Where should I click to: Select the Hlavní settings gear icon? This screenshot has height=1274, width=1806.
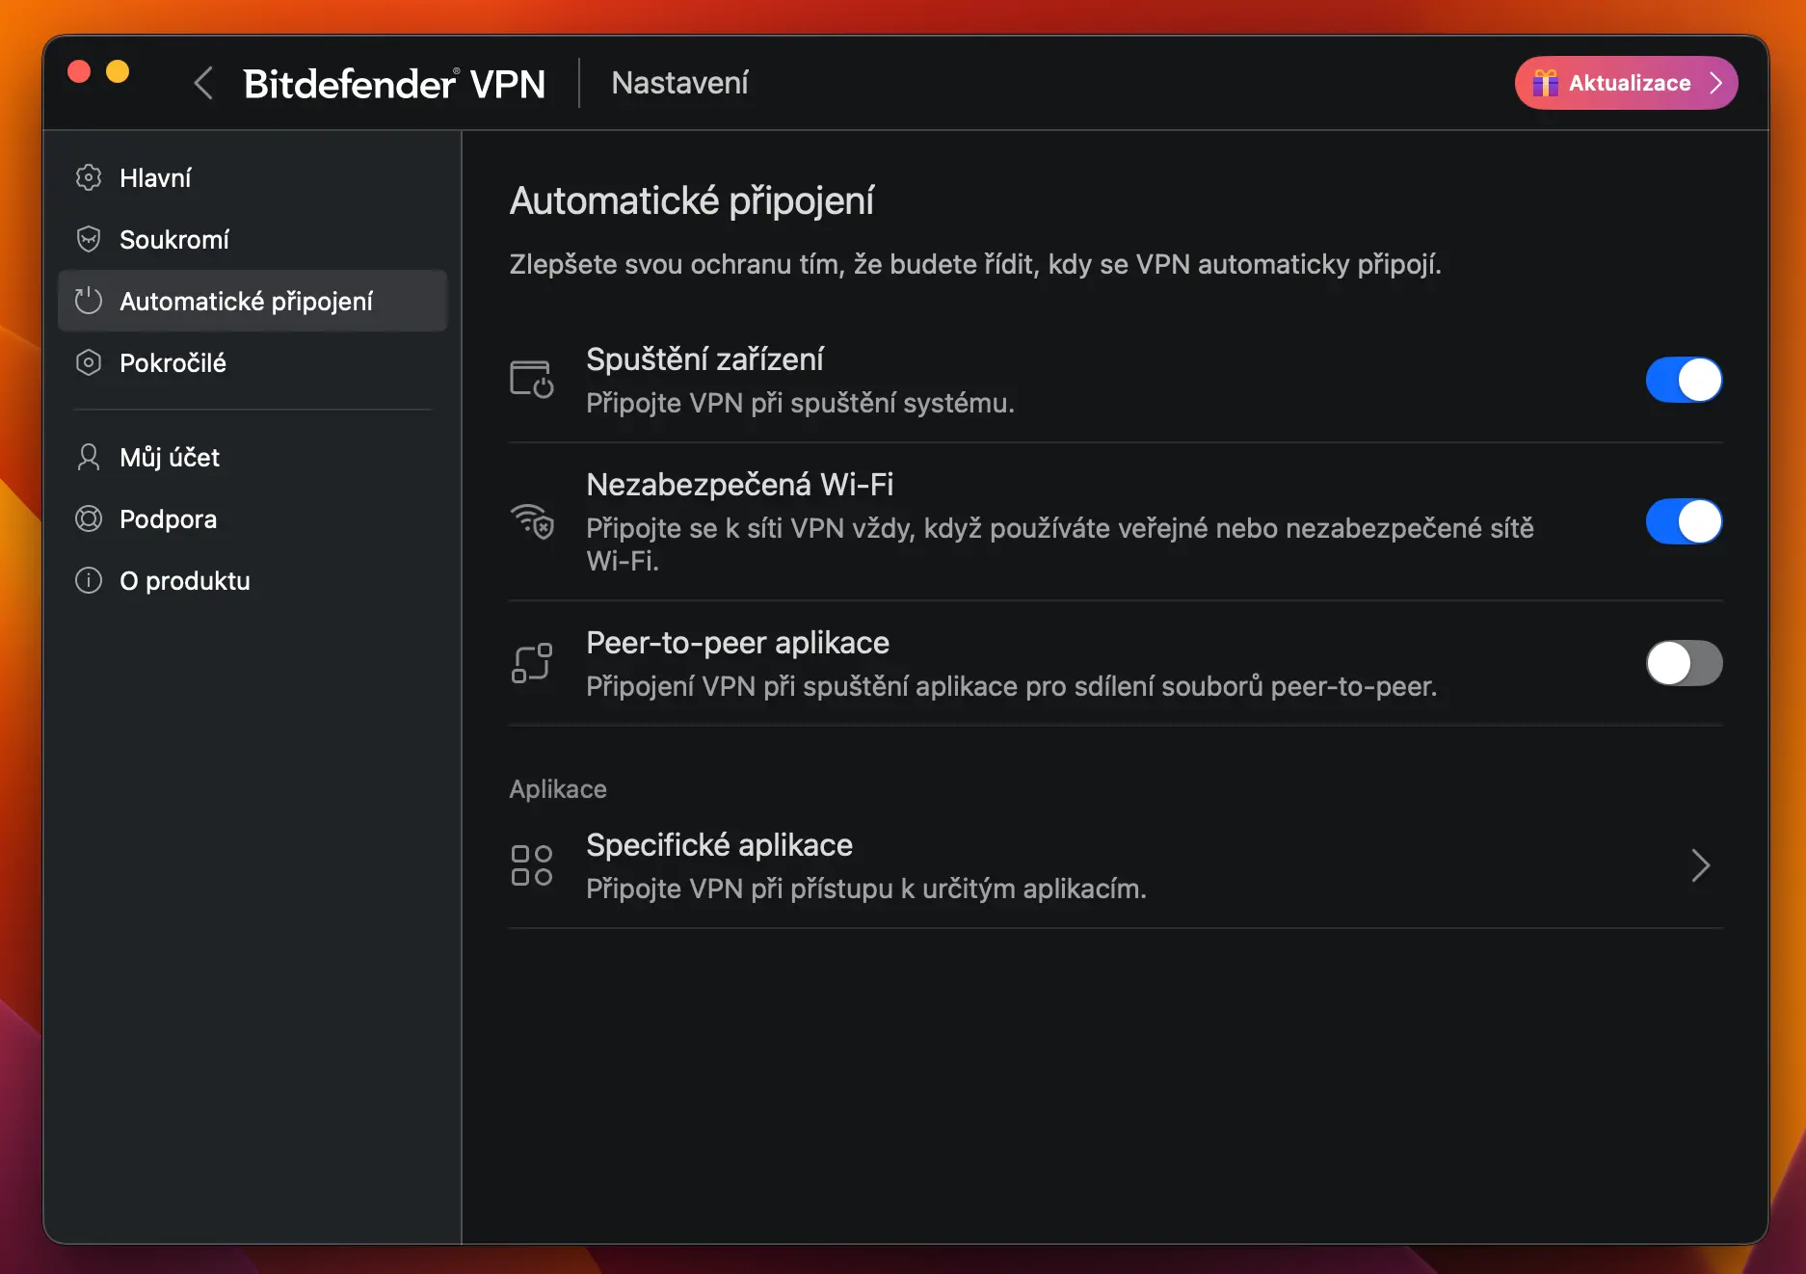89,177
